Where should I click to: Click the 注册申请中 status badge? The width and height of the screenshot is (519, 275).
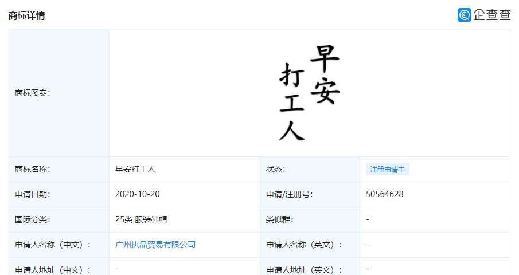(x=387, y=170)
